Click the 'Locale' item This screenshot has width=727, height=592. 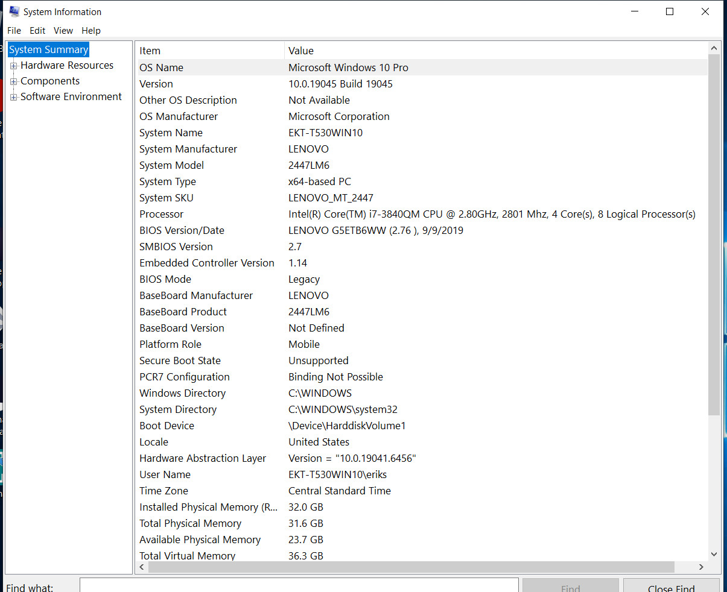click(154, 442)
